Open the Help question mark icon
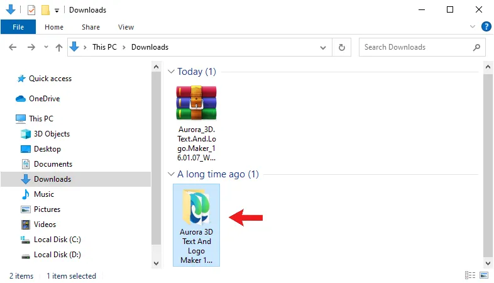The width and height of the screenshot is (494, 283). click(486, 27)
